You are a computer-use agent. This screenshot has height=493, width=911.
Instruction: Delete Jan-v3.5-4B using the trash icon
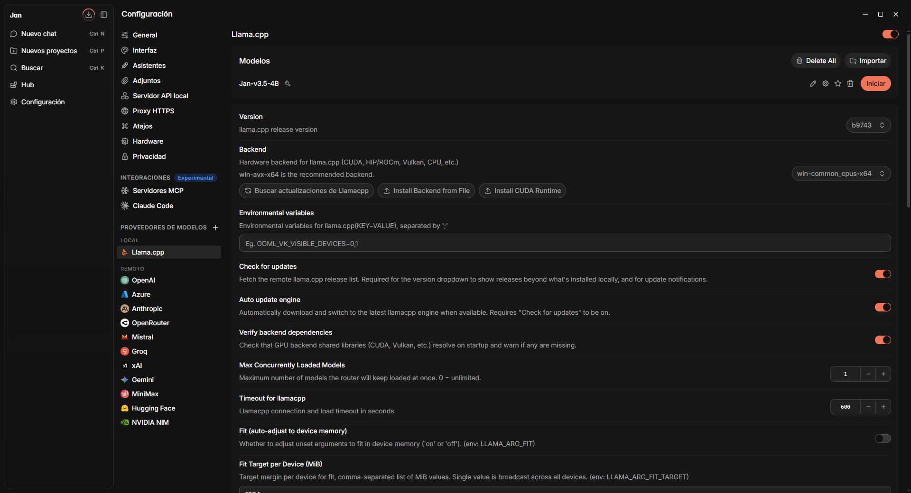(x=850, y=83)
